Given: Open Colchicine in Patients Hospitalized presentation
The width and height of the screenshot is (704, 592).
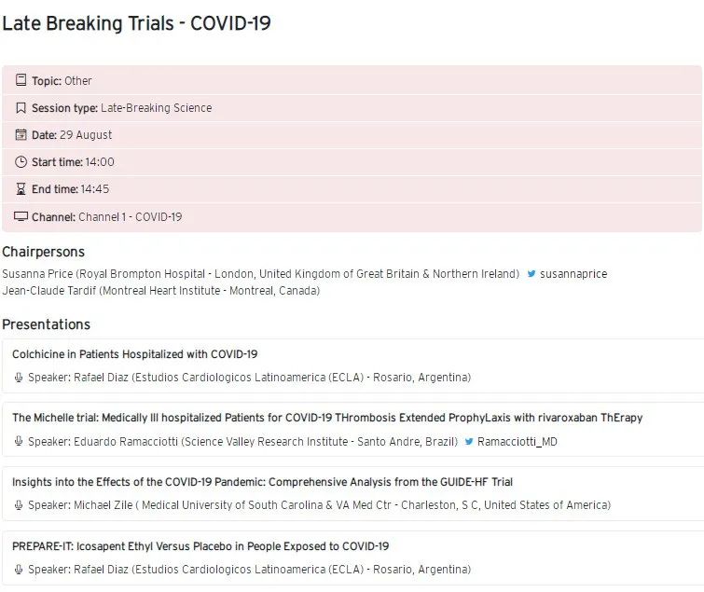Looking at the screenshot, I should tap(135, 354).
